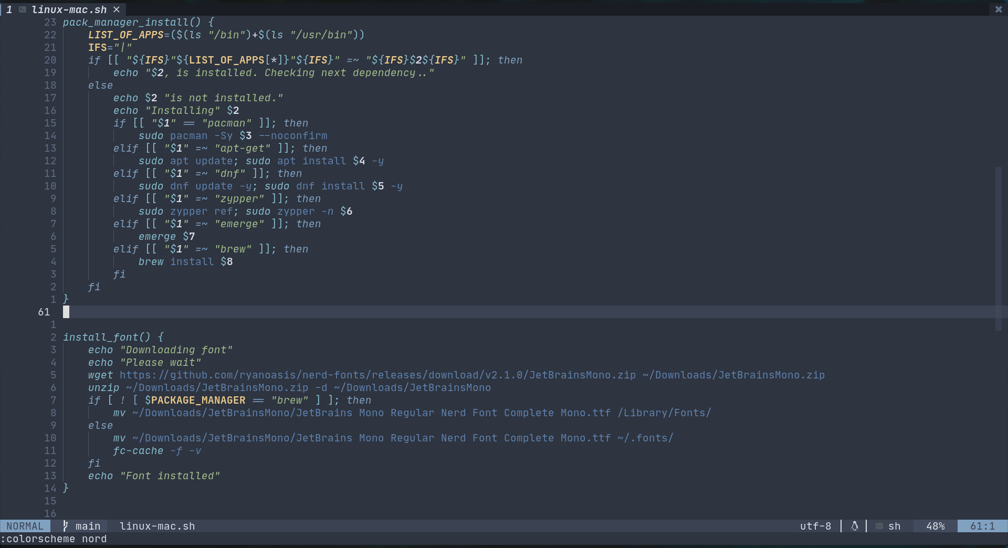Click the /Library/Fonts/ destination path
1008x548 pixels.
click(665, 413)
